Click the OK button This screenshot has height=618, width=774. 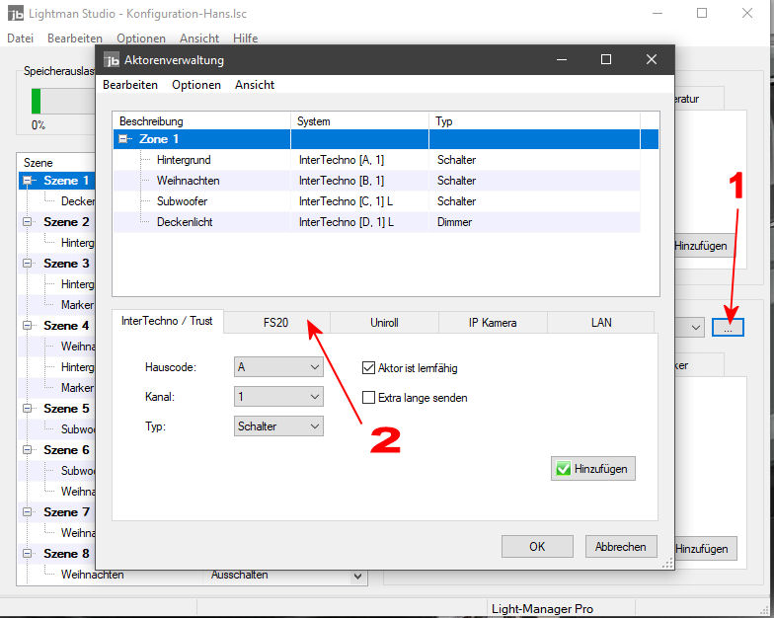tap(536, 546)
